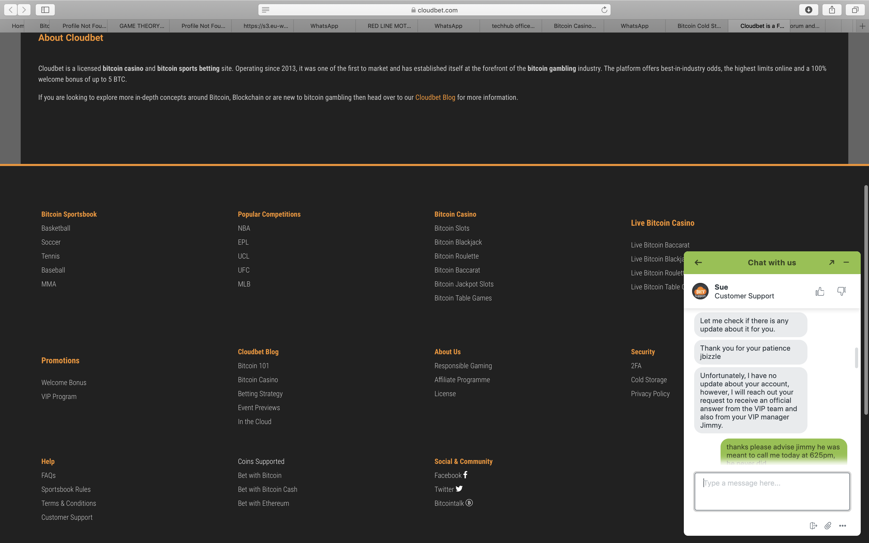The image size is (869, 543).
Task: Minimize the chat with us widget
Action: tap(846, 262)
